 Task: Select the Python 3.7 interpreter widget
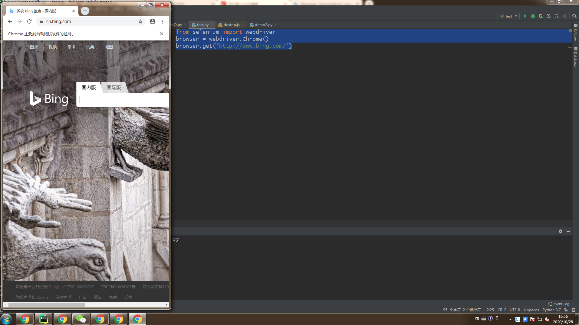[x=551, y=310]
